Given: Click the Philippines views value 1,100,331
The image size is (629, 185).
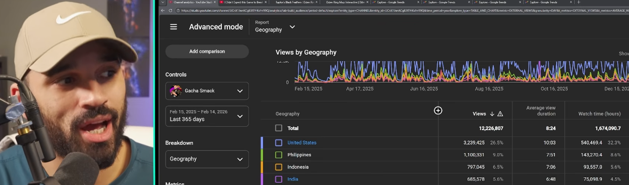Looking at the screenshot, I should (474, 155).
